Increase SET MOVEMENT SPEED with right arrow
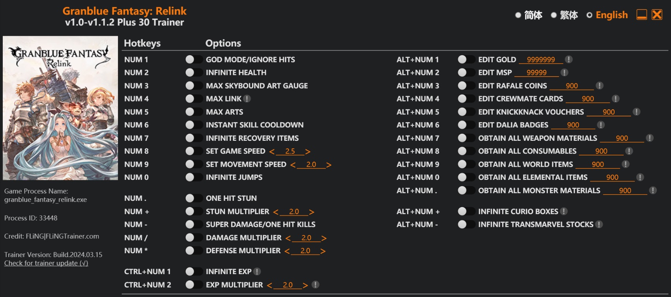The image size is (671, 297). coord(329,165)
